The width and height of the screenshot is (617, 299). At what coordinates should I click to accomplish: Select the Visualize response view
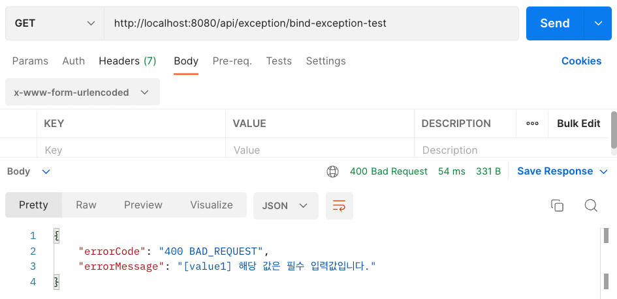point(212,205)
